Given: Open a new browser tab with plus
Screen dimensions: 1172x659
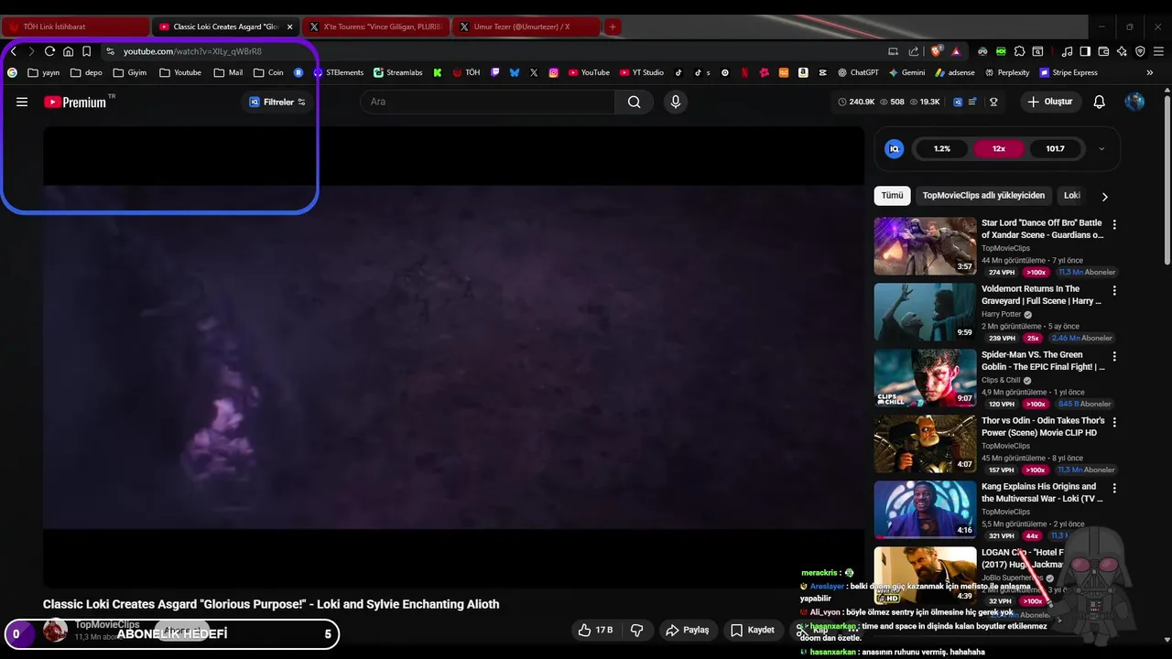Looking at the screenshot, I should 613,27.
